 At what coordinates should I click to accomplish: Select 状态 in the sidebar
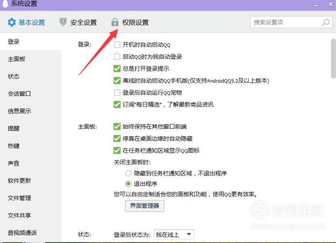click(31, 76)
